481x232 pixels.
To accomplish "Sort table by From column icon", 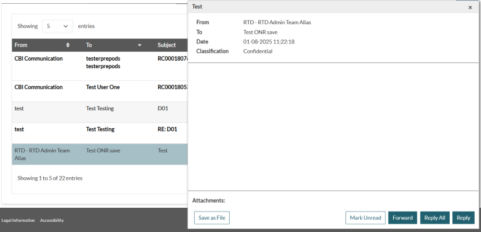I will pyautogui.click(x=68, y=45).
